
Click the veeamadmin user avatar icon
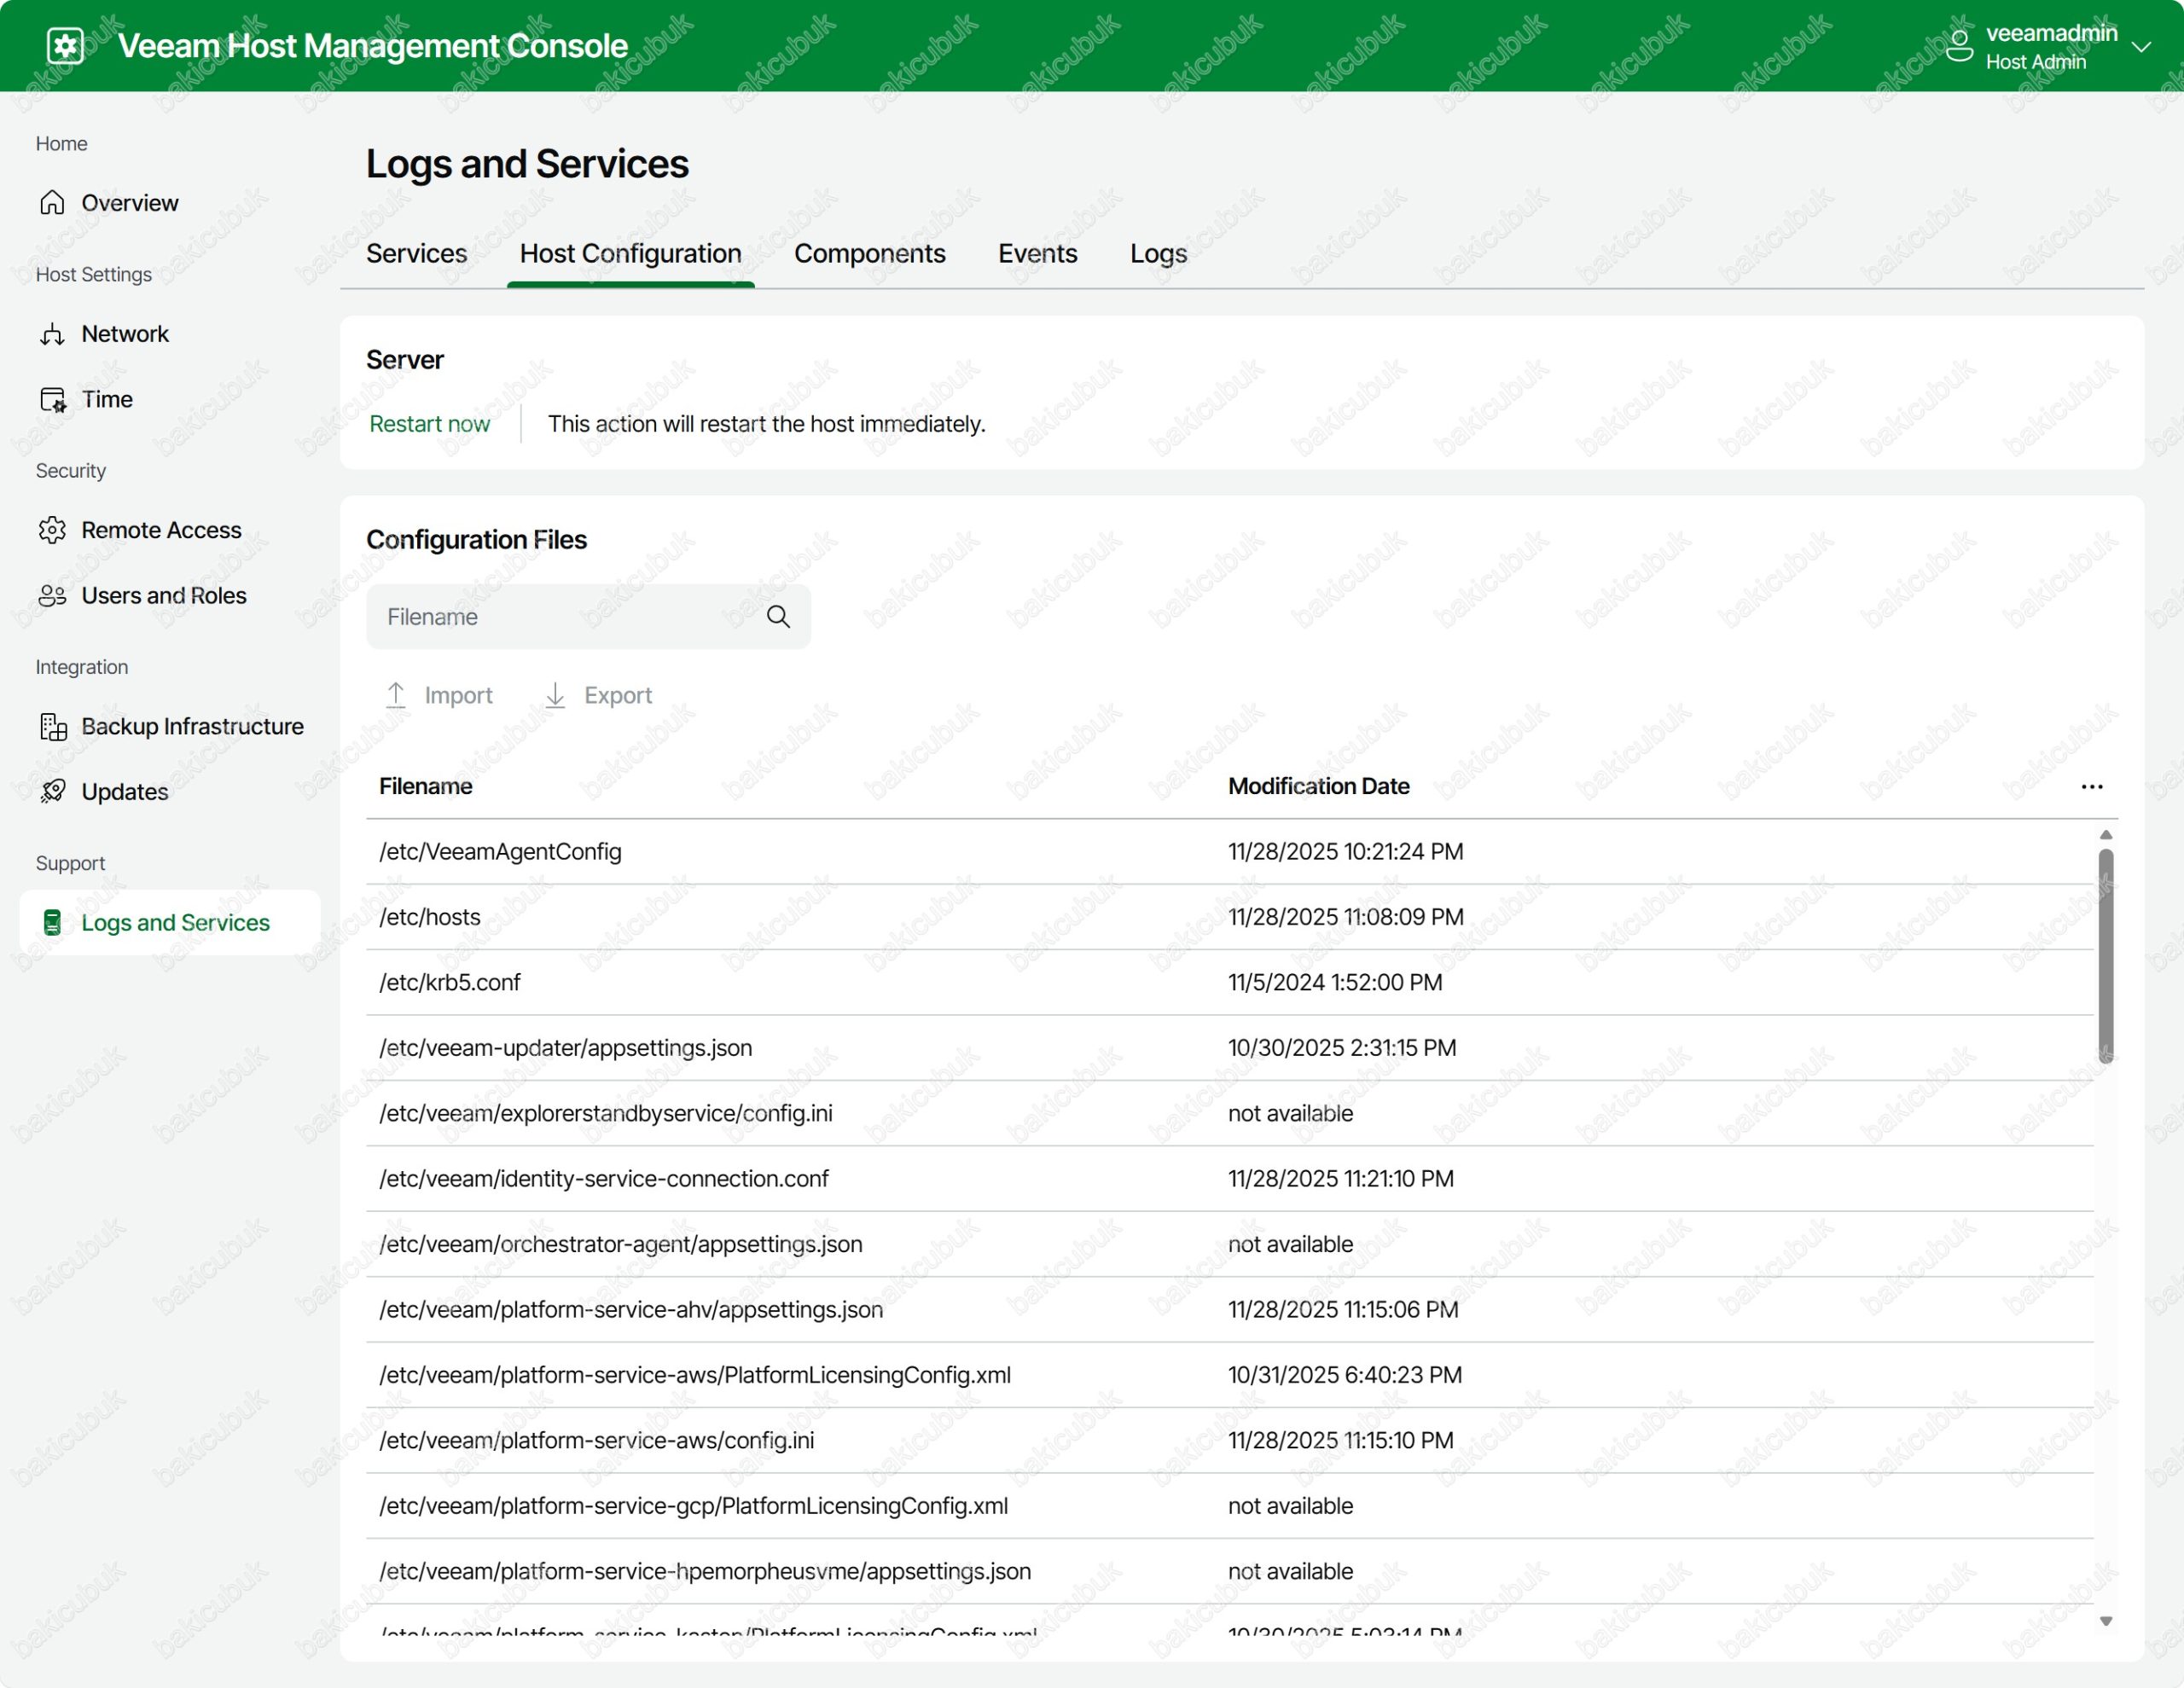(1958, 46)
